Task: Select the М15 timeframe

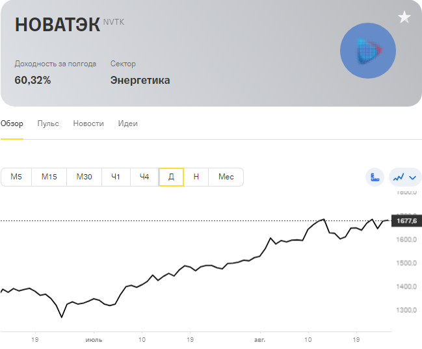Action: click(x=49, y=177)
